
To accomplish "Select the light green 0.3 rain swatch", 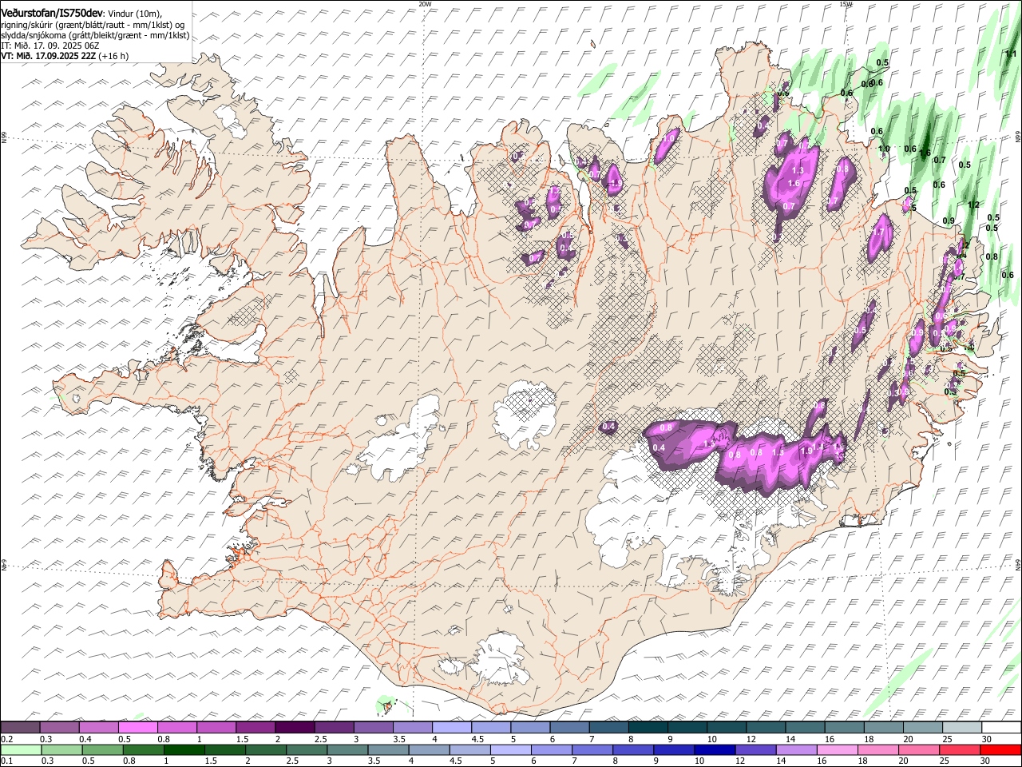I will point(61,749).
